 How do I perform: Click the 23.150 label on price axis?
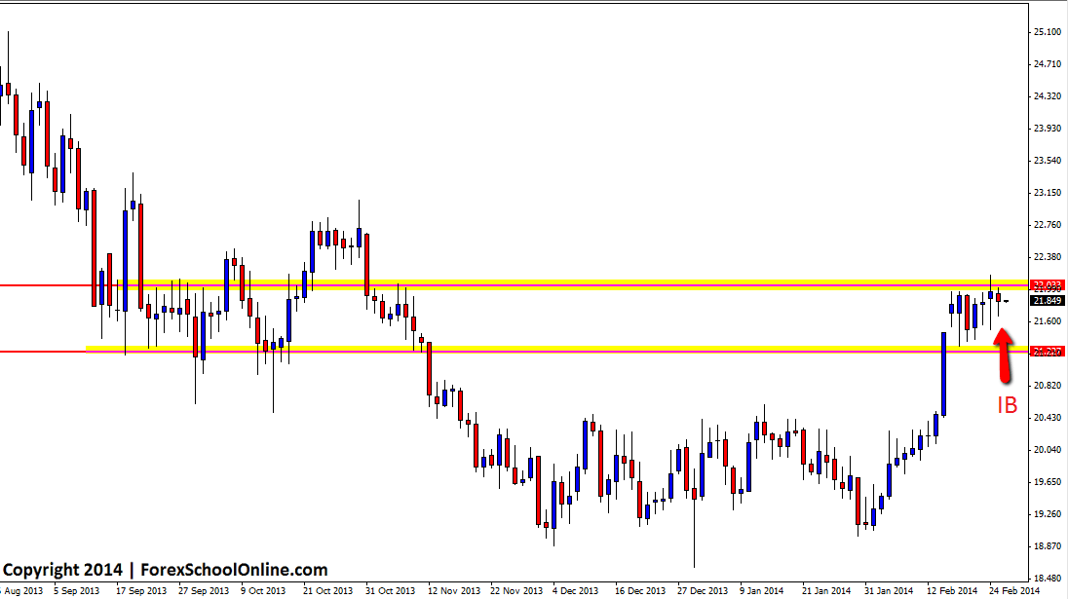1048,193
